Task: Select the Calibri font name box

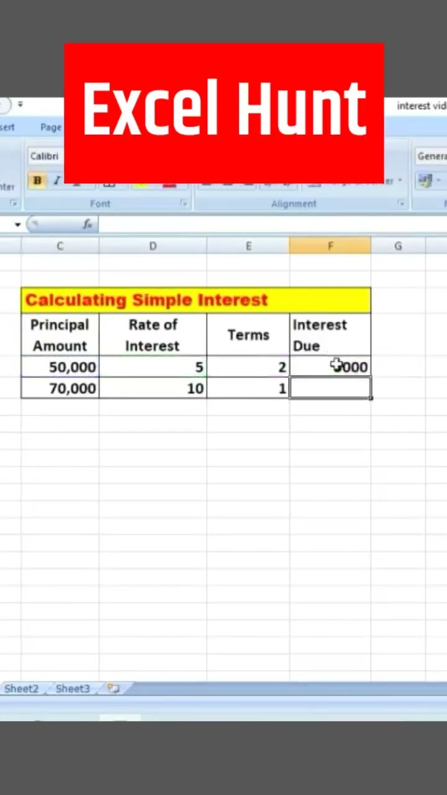Action: point(46,156)
